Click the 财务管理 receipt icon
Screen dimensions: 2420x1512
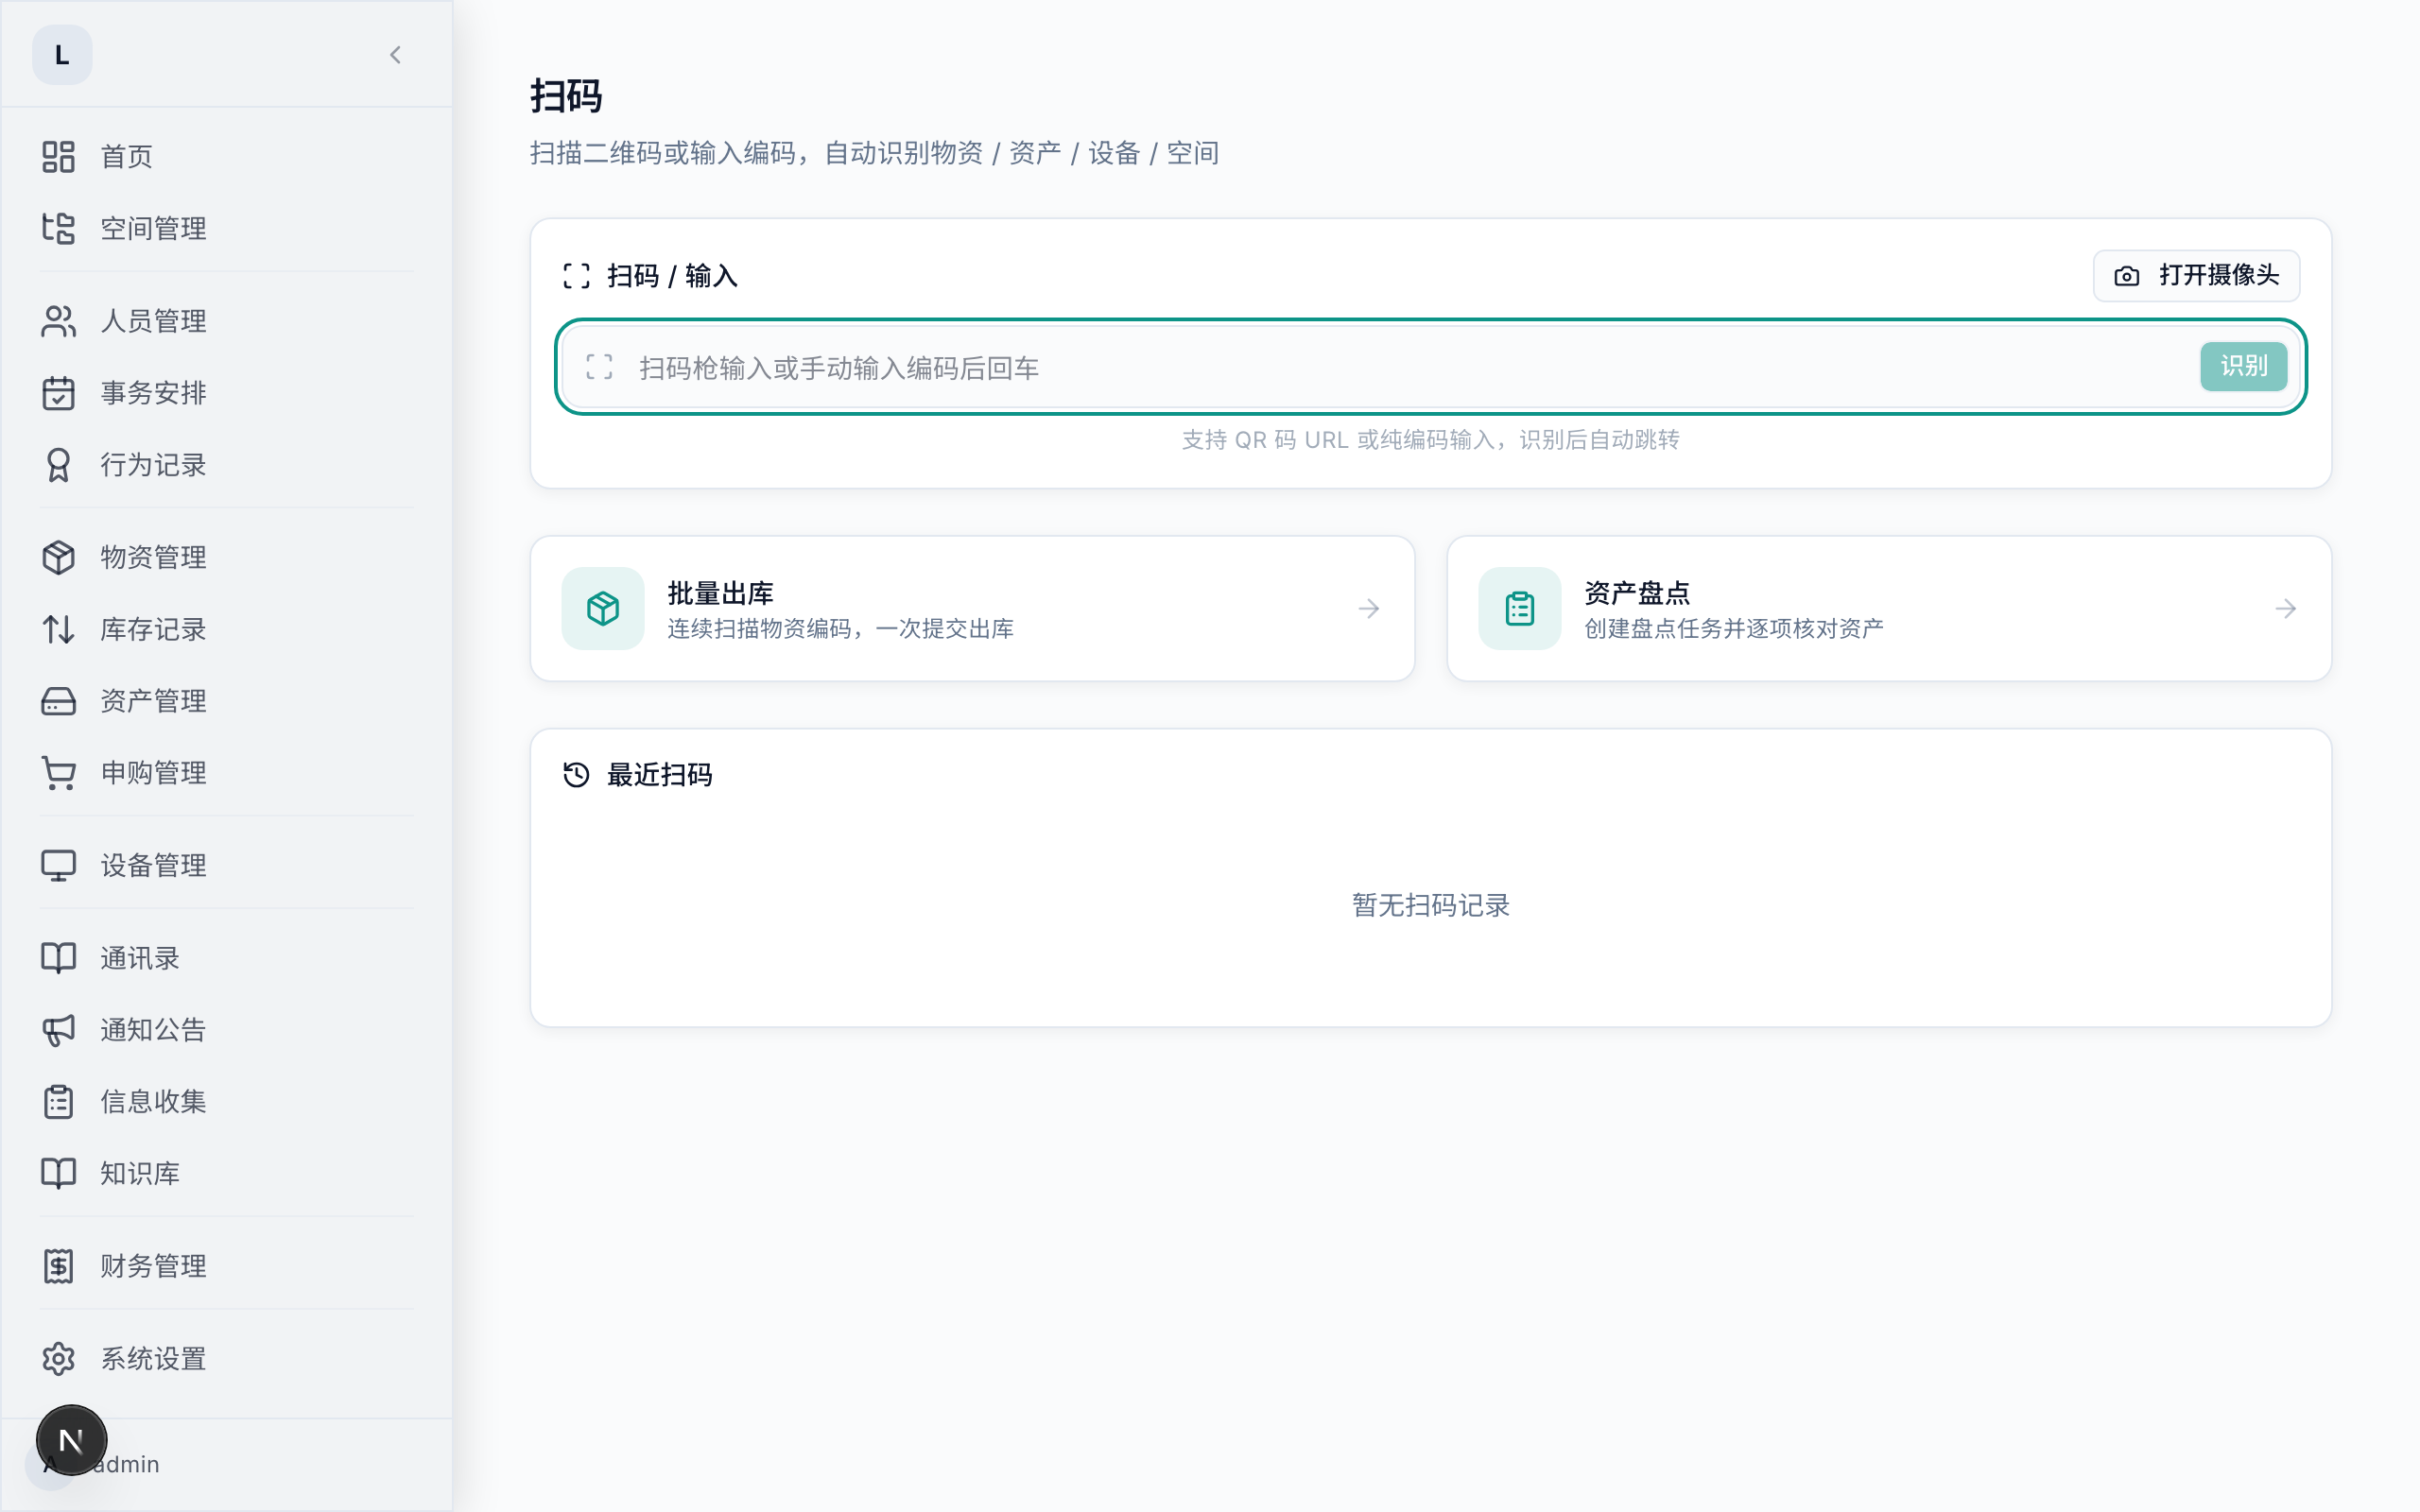click(x=58, y=1266)
